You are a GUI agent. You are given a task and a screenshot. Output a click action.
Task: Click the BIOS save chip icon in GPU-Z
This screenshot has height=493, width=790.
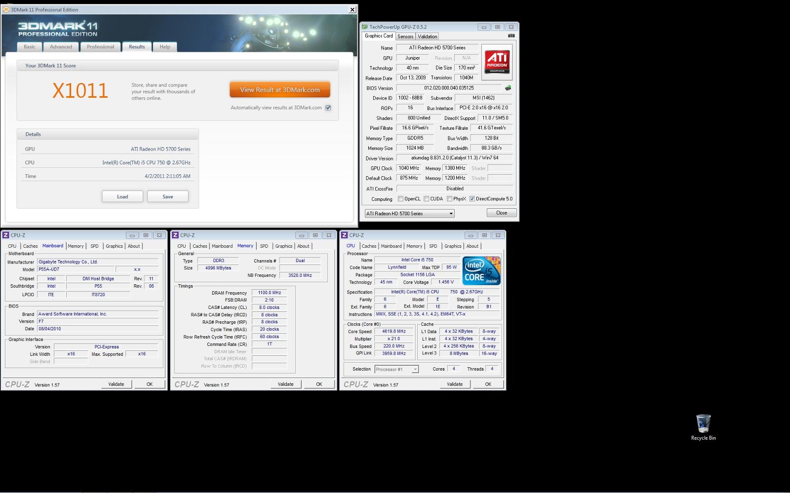coord(508,88)
